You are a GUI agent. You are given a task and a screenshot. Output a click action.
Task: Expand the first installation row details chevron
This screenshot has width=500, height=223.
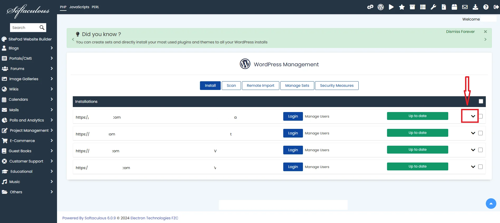[x=473, y=116]
